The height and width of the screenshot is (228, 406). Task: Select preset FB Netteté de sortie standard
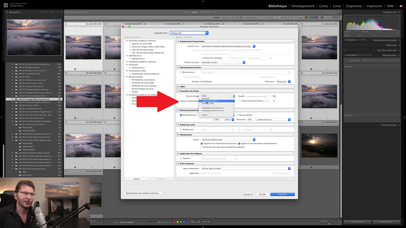click(144, 86)
